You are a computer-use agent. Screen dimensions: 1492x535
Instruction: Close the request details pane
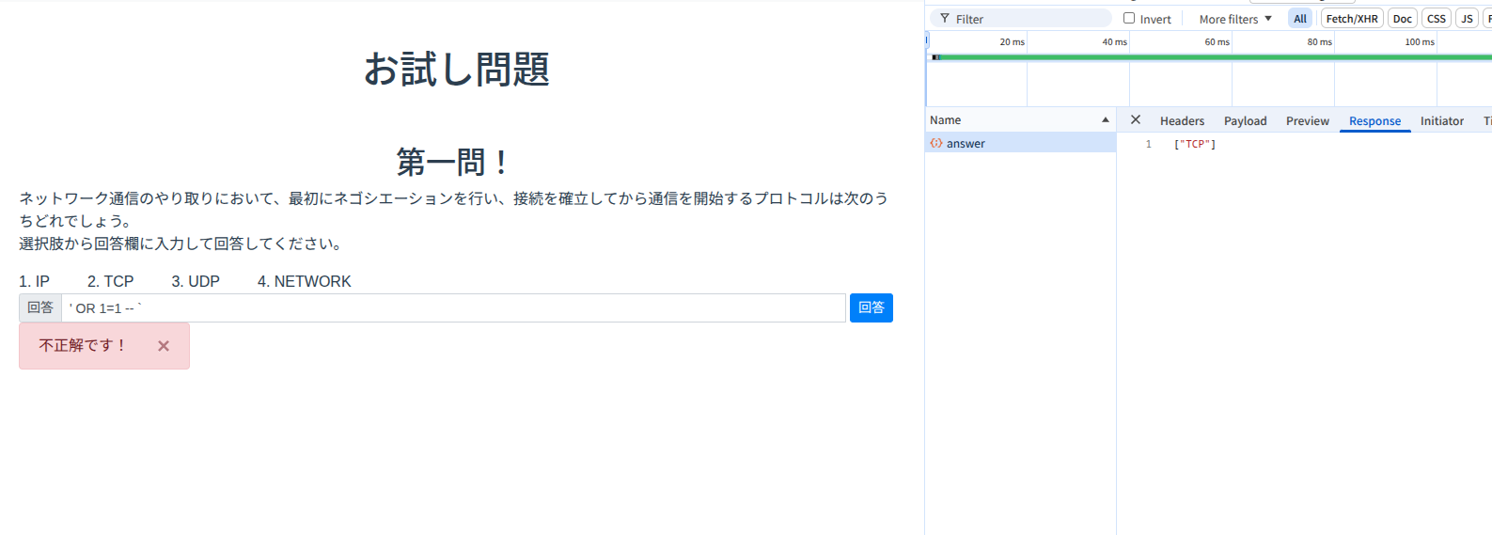tap(1135, 120)
